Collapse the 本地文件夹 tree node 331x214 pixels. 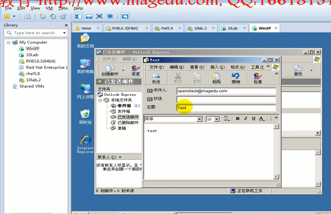100,100
